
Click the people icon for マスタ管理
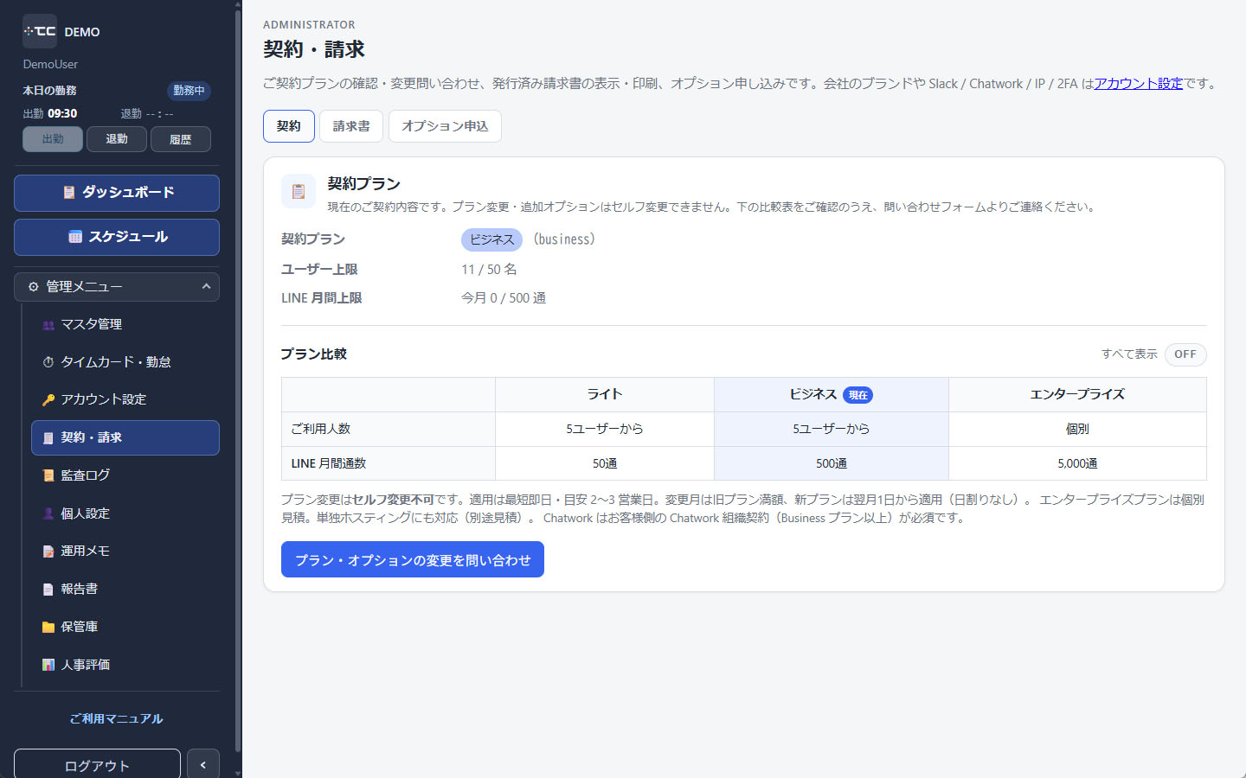click(x=48, y=325)
